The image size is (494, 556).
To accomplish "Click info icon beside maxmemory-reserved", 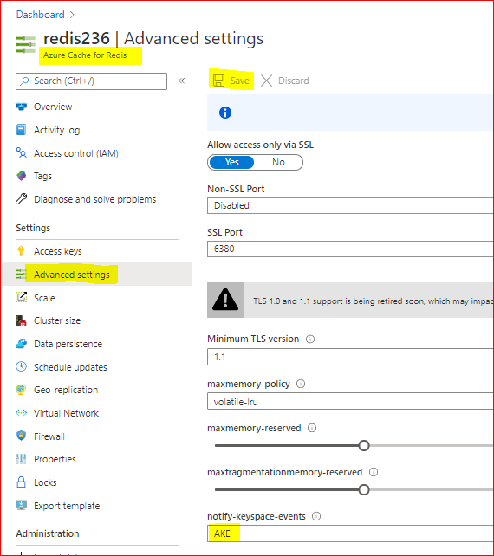I will coord(312,428).
